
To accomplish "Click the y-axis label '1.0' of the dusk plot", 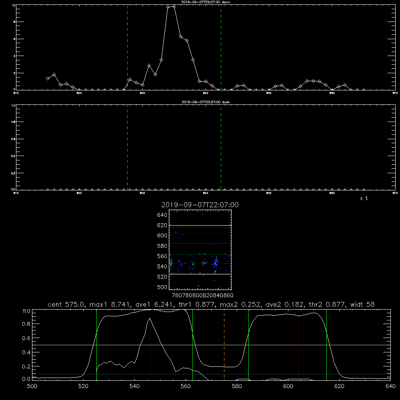I will [x=14, y=105].
